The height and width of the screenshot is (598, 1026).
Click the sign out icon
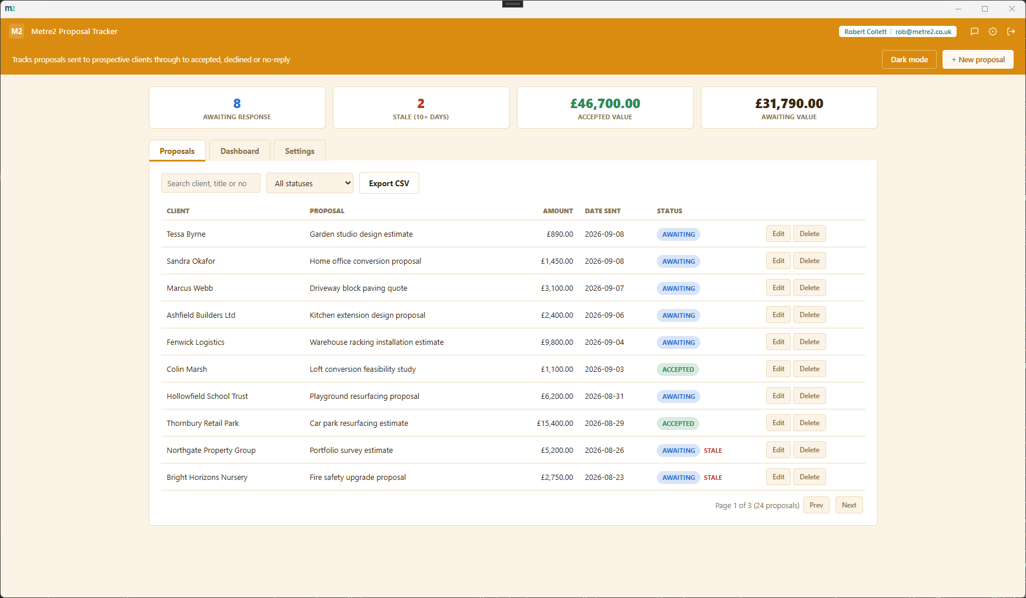point(1011,32)
